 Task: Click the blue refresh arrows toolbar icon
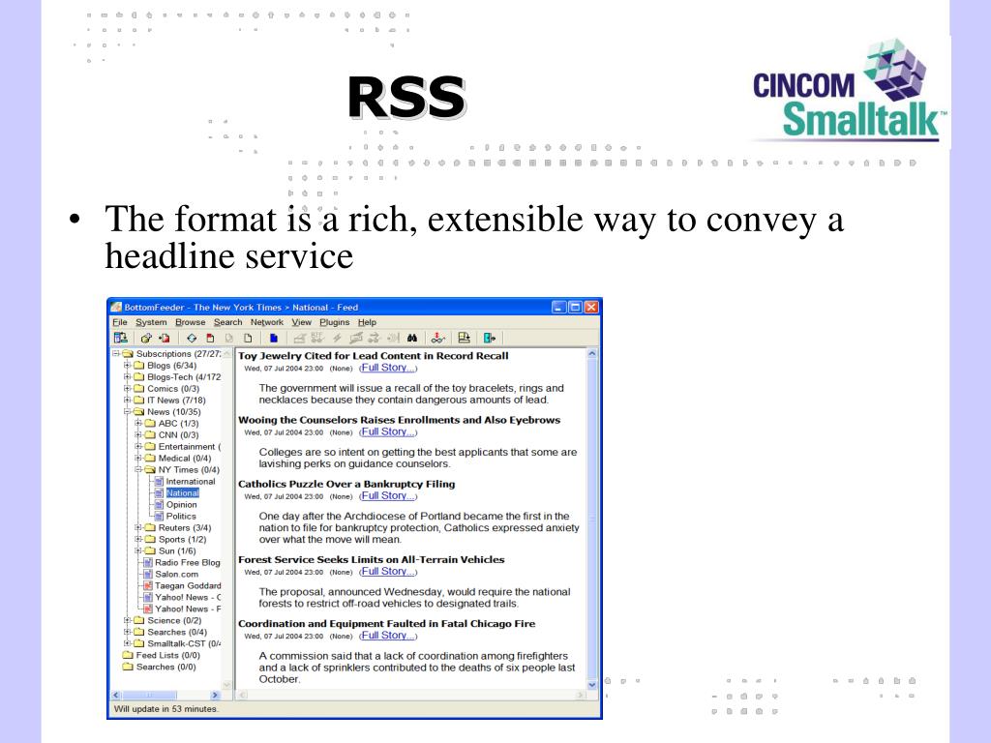(192, 338)
